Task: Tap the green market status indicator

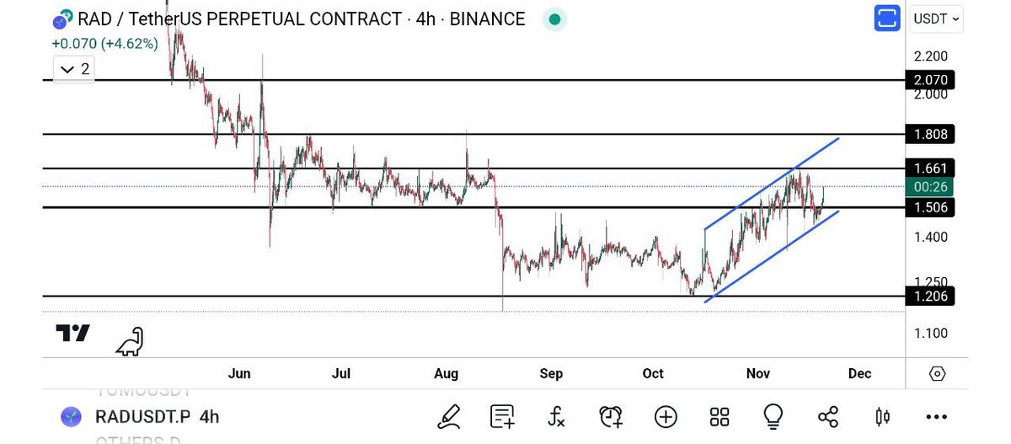Action: pos(554,19)
